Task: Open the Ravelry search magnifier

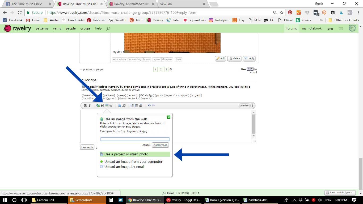Action: tap(108, 28)
